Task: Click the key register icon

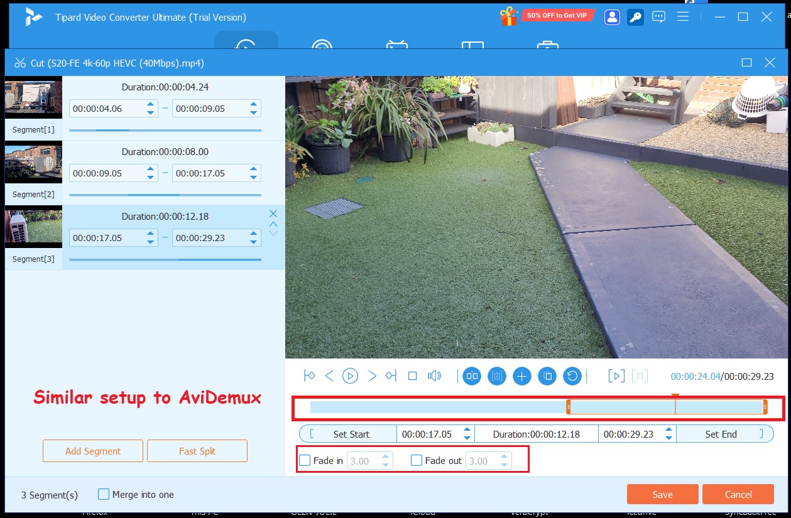Action: pyautogui.click(x=635, y=17)
